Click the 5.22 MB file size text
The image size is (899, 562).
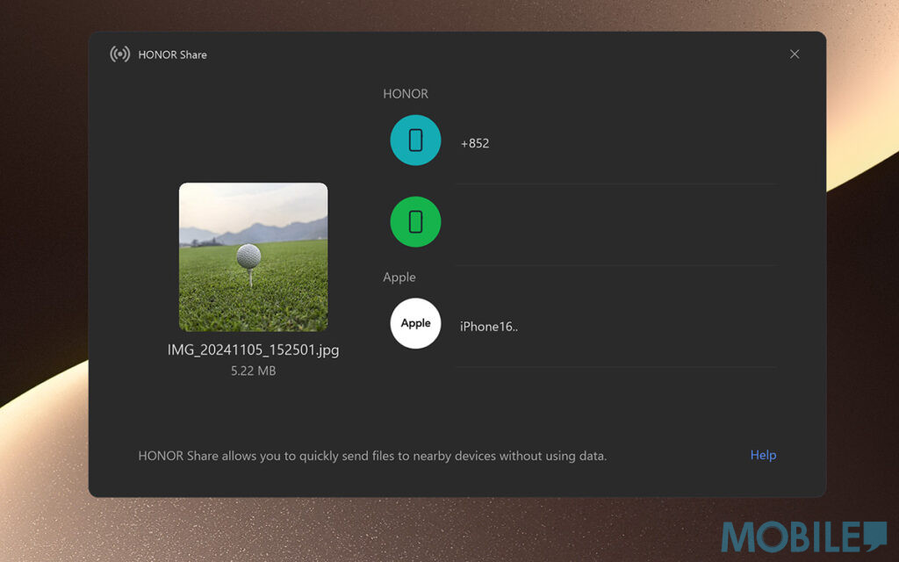254,371
